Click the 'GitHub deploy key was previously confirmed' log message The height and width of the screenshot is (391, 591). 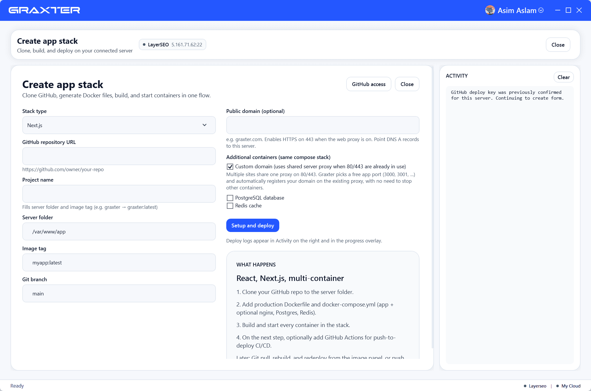pos(507,95)
